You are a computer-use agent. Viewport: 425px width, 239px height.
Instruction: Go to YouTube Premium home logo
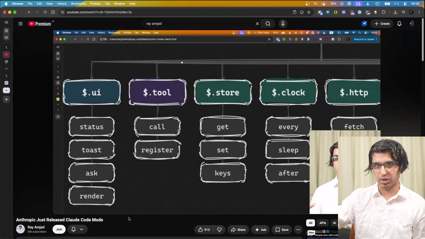tap(40, 24)
